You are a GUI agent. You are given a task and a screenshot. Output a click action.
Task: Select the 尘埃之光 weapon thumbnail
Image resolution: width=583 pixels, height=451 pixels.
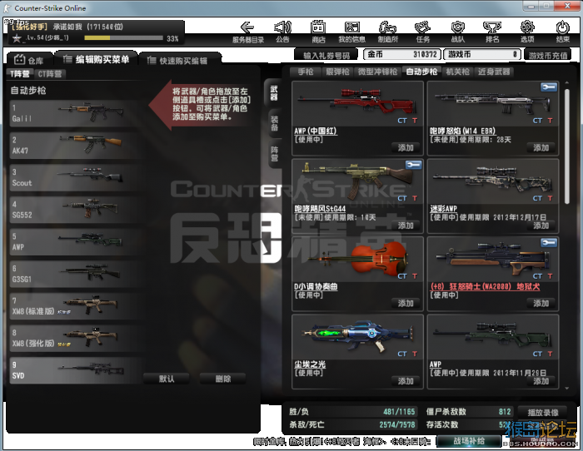[x=357, y=336]
